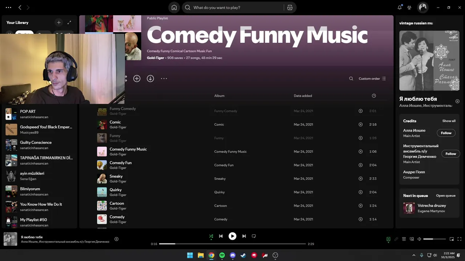Add Comic track to Liked Songs
This screenshot has width=465, height=261.
pyautogui.click(x=360, y=124)
